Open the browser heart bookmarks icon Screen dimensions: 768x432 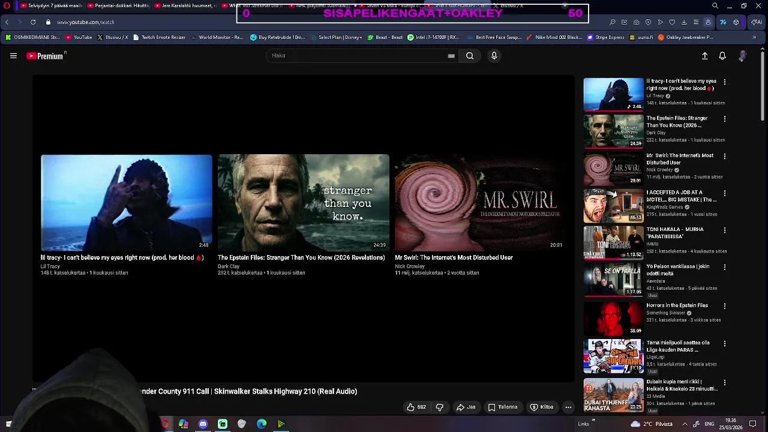(672, 22)
